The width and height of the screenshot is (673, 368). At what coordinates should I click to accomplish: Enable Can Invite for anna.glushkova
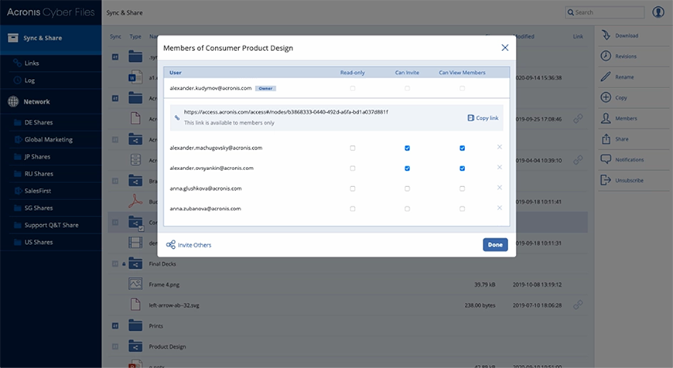click(407, 189)
